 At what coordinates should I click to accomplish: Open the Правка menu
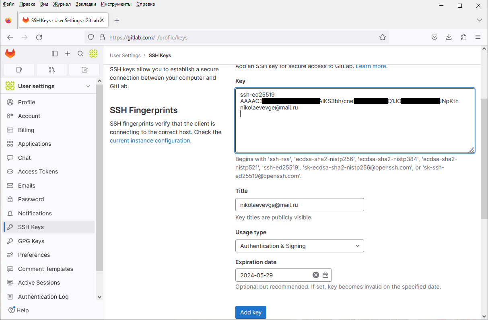pos(27,4)
